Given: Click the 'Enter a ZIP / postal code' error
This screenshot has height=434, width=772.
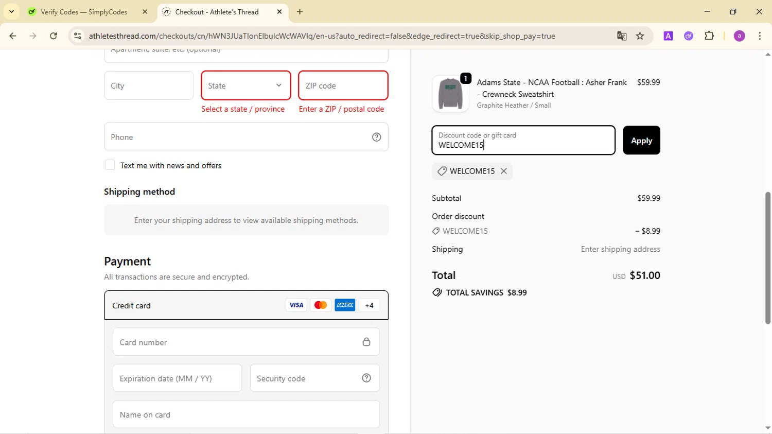Looking at the screenshot, I should point(342,109).
